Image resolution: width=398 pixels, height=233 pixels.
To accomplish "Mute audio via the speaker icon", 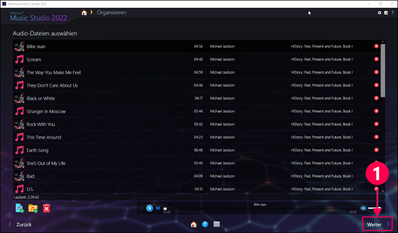I will coord(363,208).
